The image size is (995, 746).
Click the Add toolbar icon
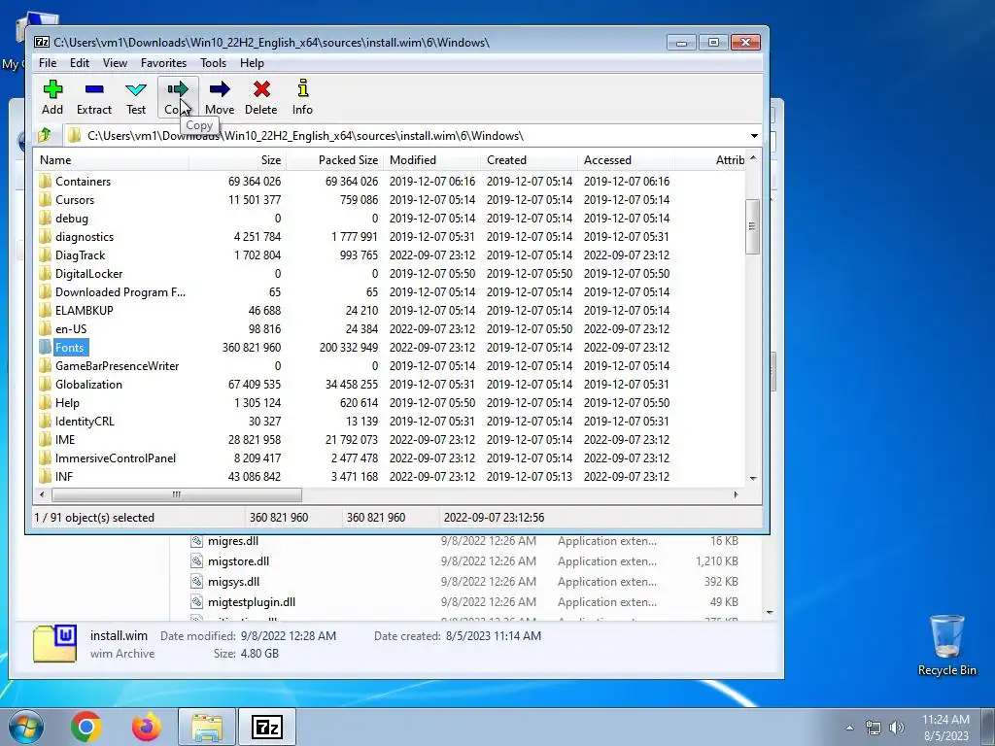point(52,97)
